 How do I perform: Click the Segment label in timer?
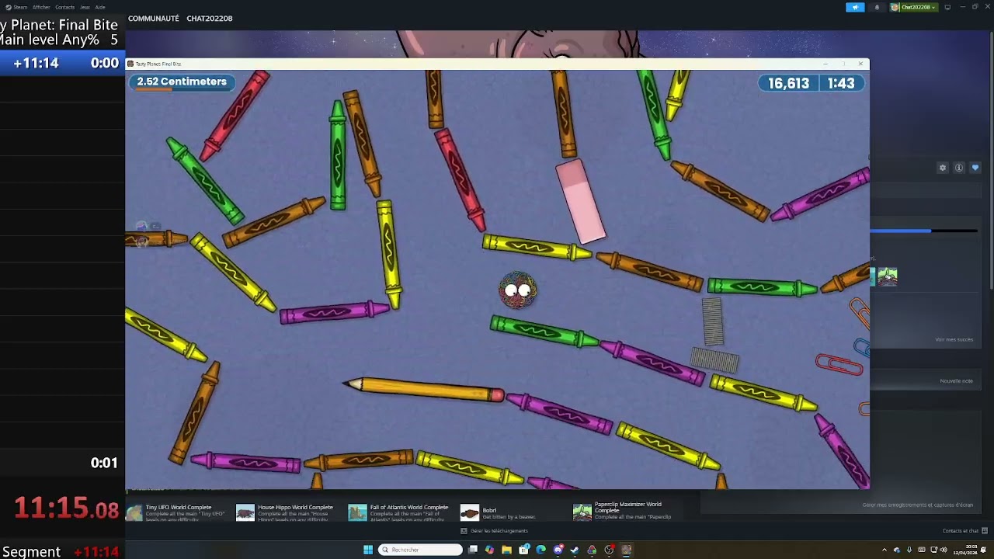tap(30, 552)
